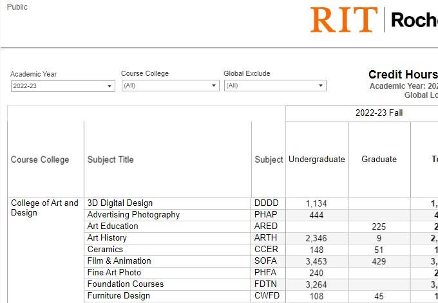Click the Ceramics graduate value 51
This screenshot has width=438, height=303.
[x=379, y=250]
